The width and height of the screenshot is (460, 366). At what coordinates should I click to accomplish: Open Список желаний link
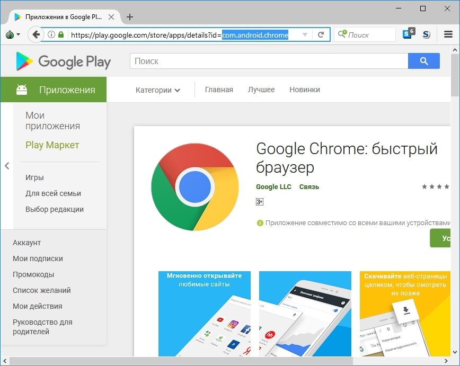pyautogui.click(x=42, y=290)
